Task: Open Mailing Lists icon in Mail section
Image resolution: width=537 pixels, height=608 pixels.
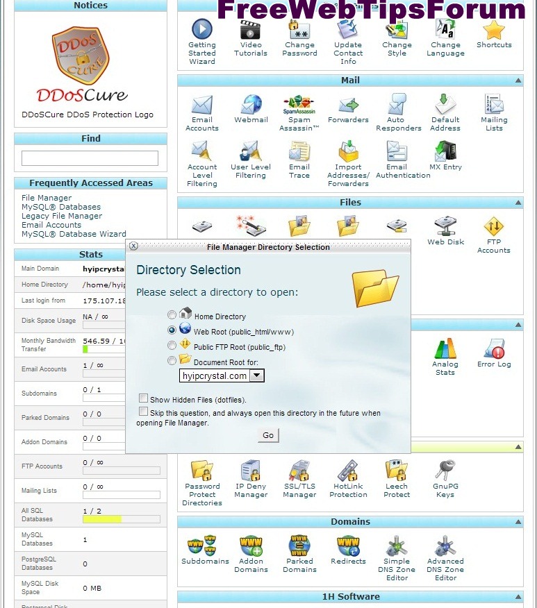Action: [x=494, y=105]
